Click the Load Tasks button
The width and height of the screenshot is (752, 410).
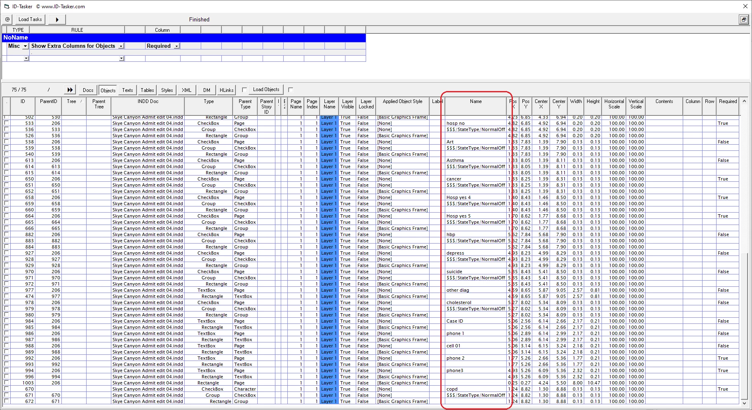(30, 19)
